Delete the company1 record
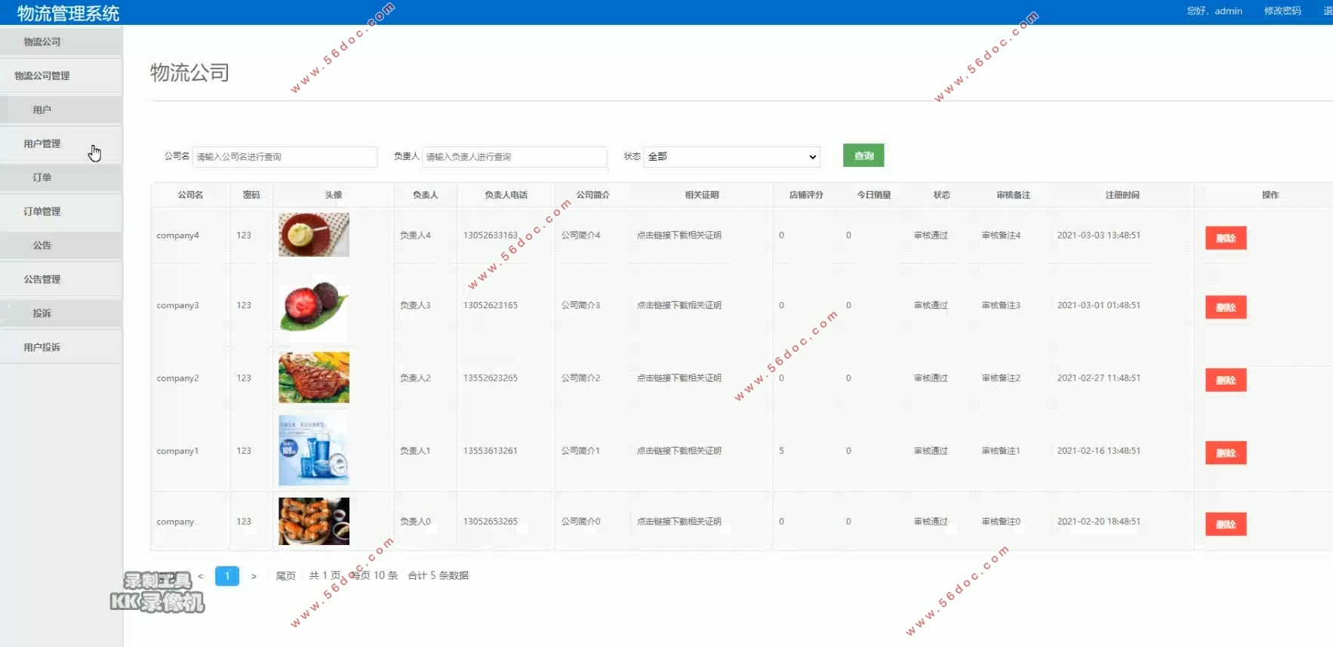The width and height of the screenshot is (1333, 647). (1225, 453)
